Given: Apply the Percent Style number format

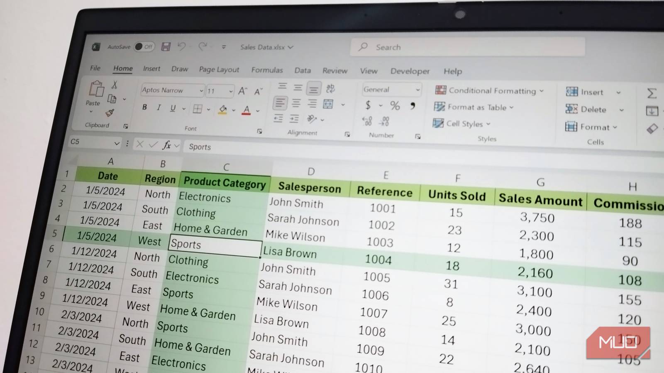Looking at the screenshot, I should pyautogui.click(x=395, y=106).
